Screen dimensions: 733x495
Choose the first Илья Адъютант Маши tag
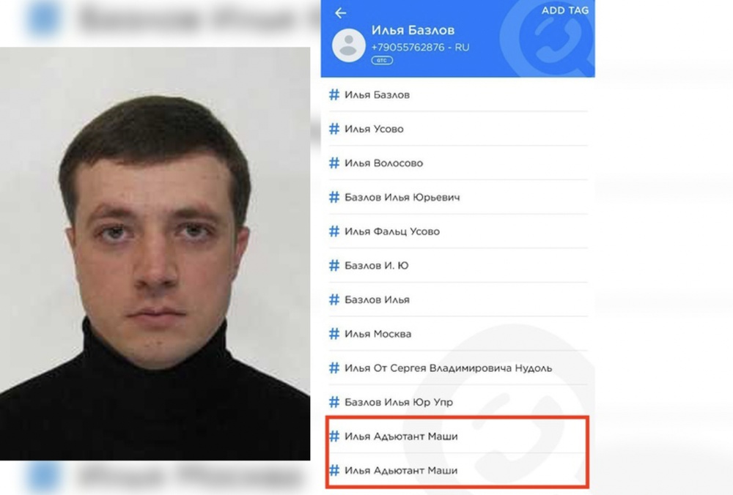pos(458,436)
